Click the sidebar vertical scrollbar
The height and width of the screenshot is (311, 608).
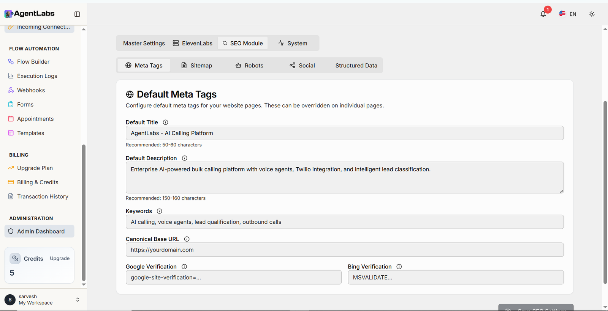[84, 212]
